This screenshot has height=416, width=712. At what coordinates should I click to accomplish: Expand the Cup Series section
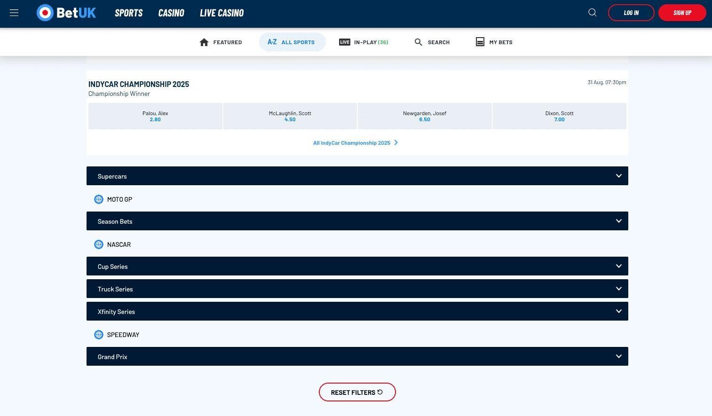coord(357,266)
